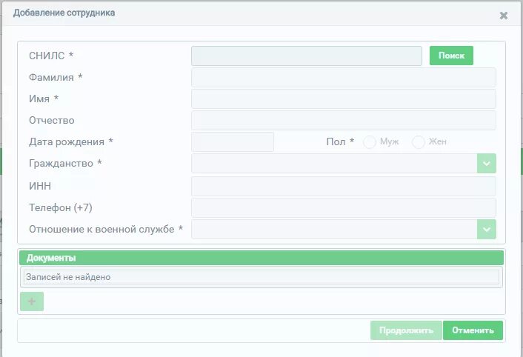
Task: Focus the Имя text field
Action: tap(344, 99)
